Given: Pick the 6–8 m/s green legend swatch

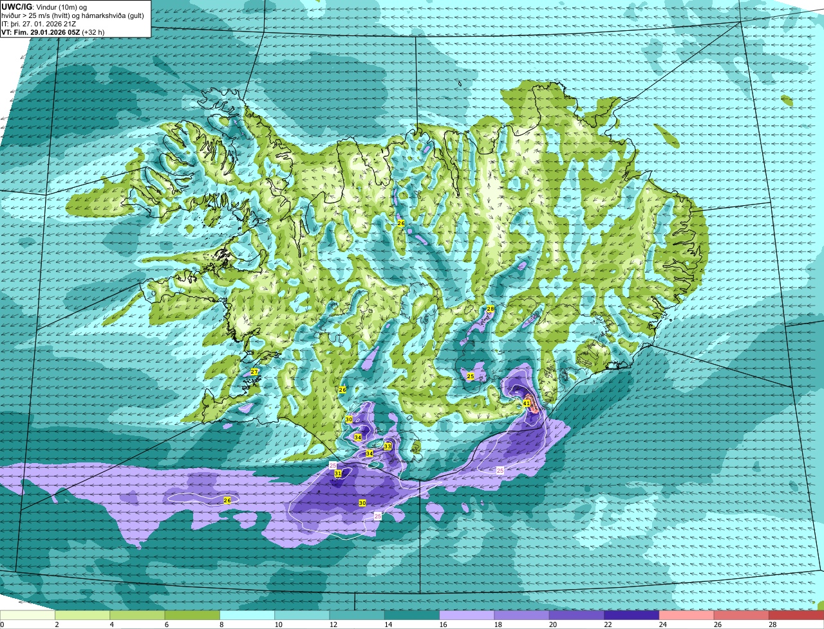Looking at the screenshot, I should [192, 615].
